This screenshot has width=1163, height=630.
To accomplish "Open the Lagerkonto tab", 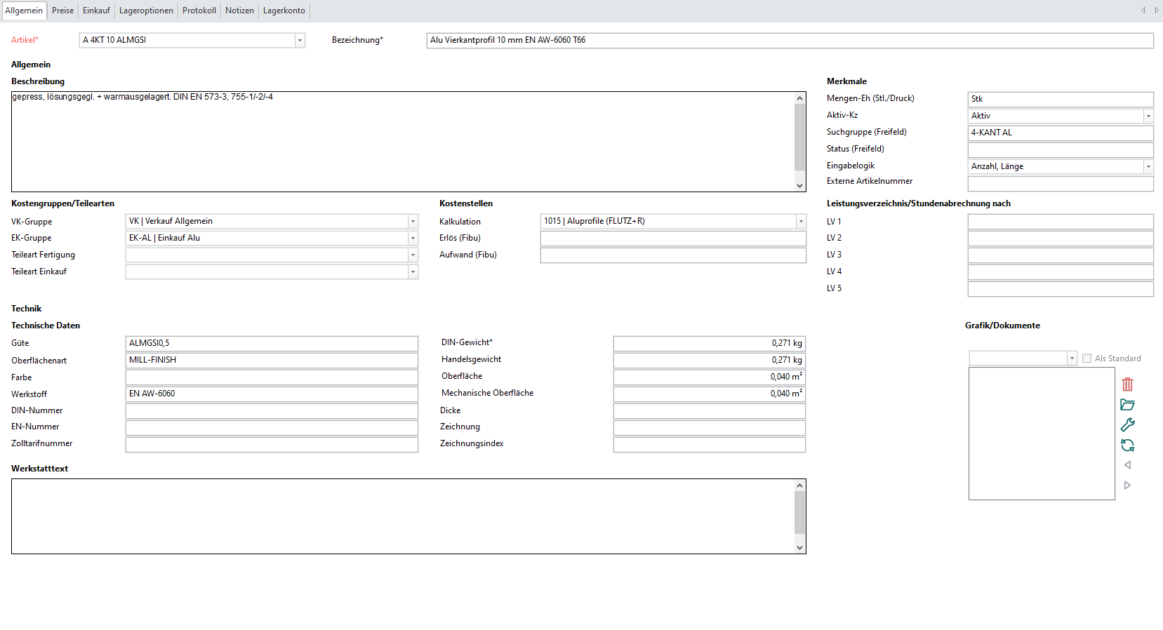I will coord(284,11).
